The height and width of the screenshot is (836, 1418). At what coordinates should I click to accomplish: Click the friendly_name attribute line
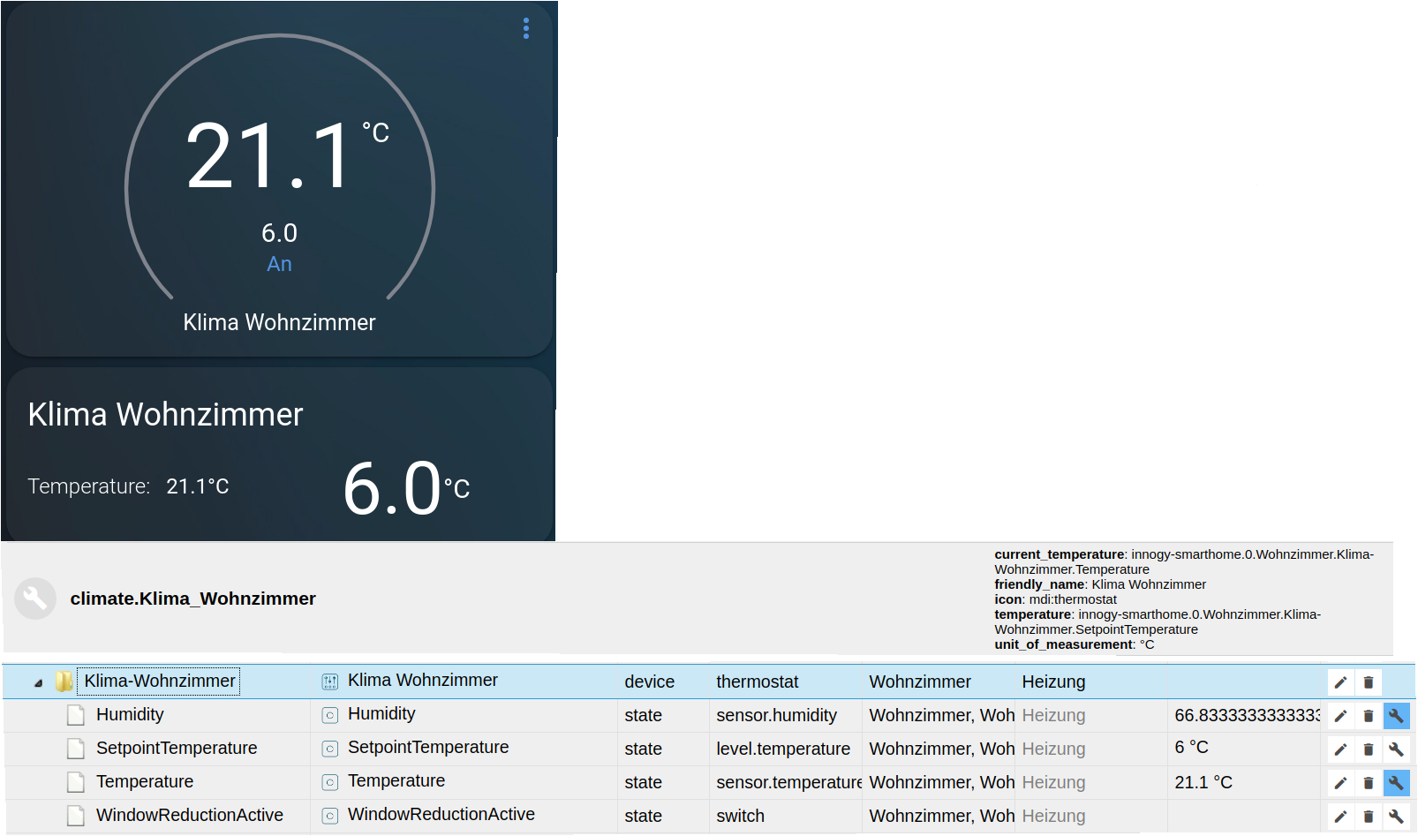click(x=1100, y=584)
